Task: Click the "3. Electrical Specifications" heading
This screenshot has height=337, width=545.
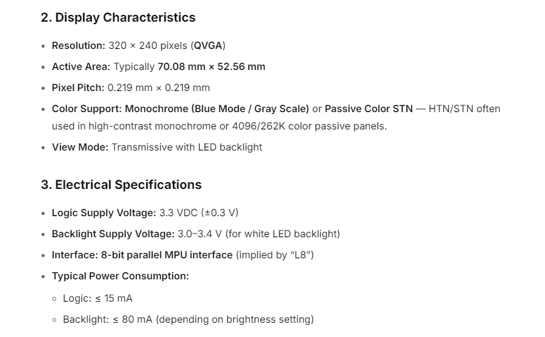Action: (121, 185)
